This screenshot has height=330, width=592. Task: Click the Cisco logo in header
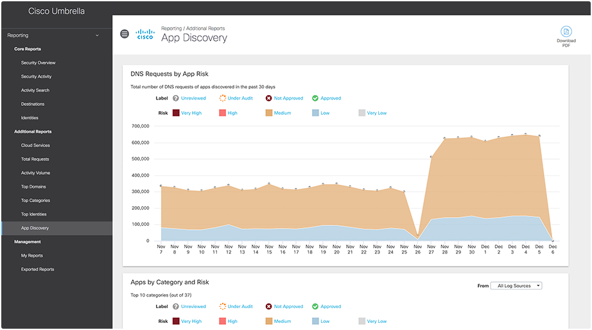(x=145, y=35)
